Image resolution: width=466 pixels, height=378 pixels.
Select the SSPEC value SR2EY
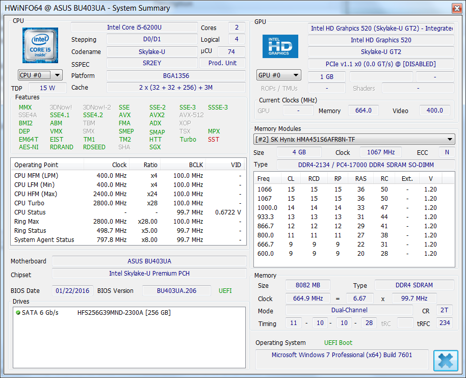point(152,63)
